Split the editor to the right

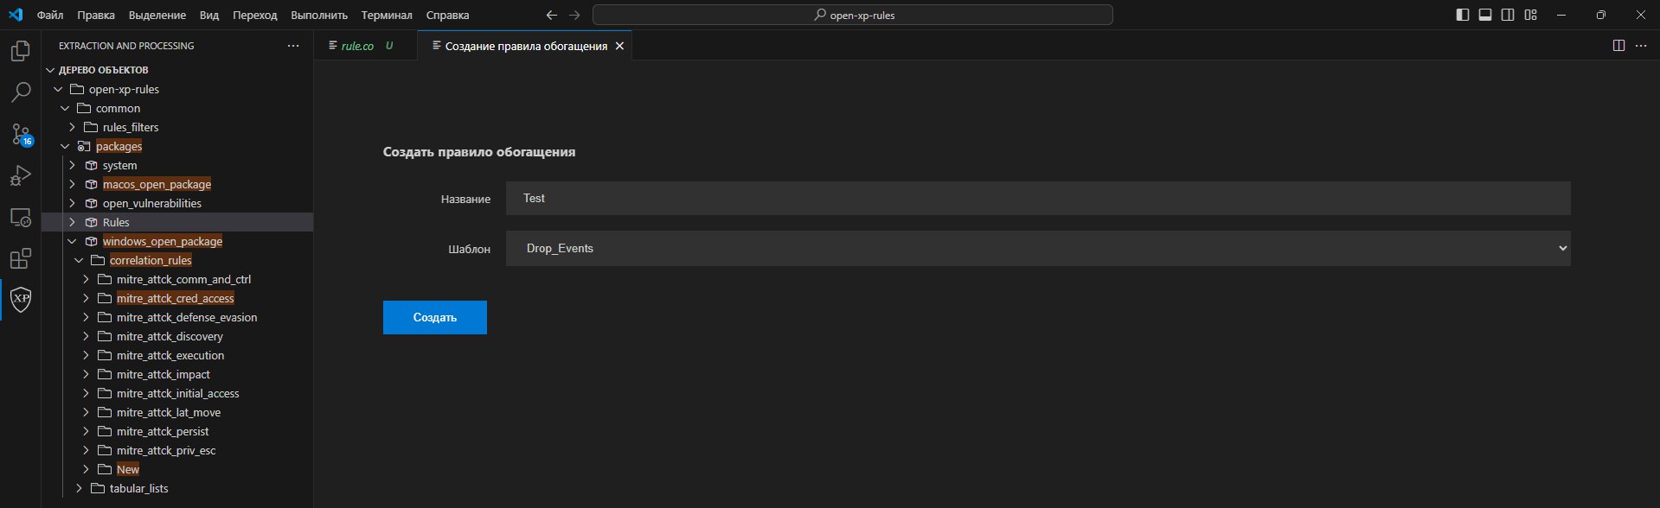1618,46
